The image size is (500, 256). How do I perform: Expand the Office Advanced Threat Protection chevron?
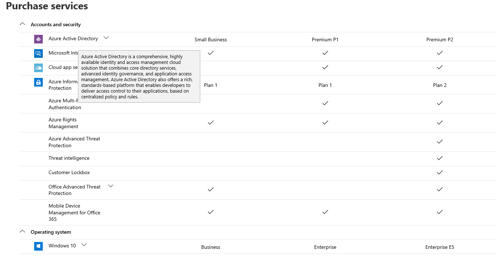click(x=111, y=186)
